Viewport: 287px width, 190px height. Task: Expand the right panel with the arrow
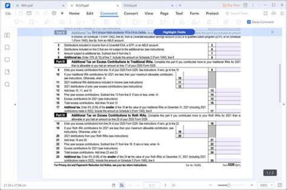coord(284,105)
